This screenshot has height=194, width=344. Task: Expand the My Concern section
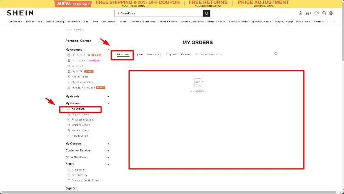(108, 144)
